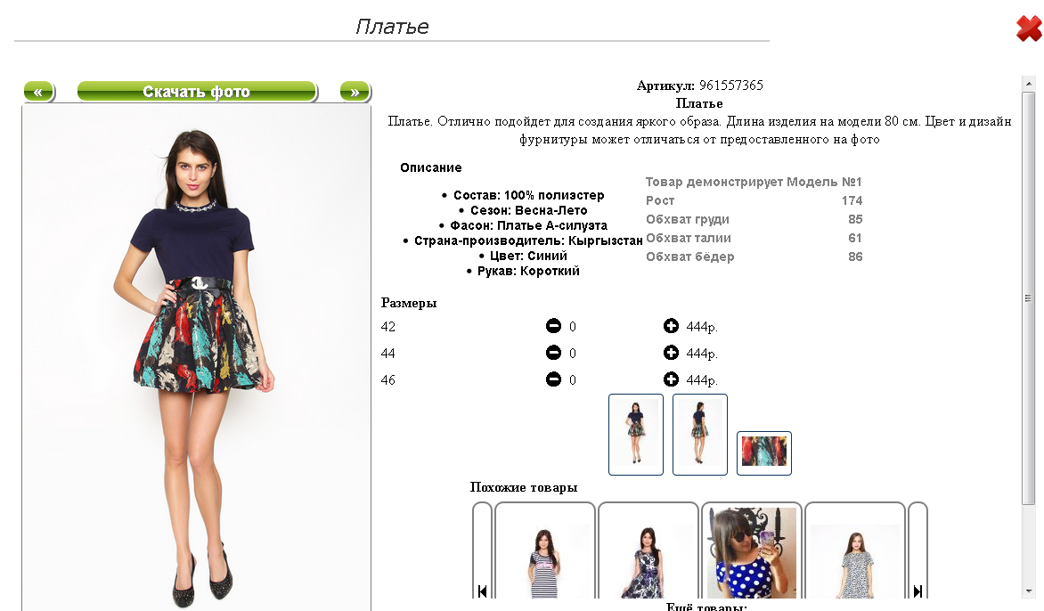
Task: Increase quantity for size 46
Action: [x=671, y=379]
